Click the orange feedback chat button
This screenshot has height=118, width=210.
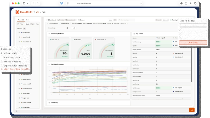pos(192,110)
